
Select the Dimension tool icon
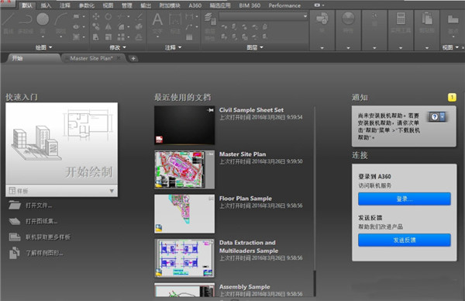(175, 19)
